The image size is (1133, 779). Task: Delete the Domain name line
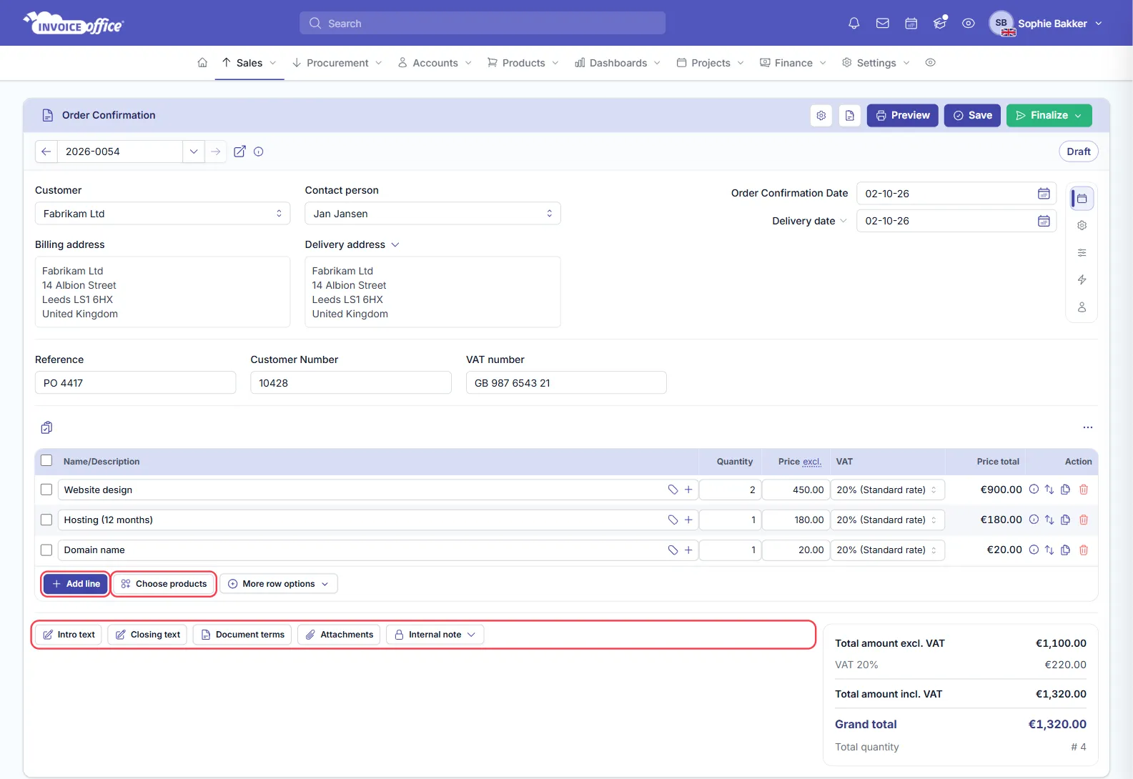[1084, 550]
